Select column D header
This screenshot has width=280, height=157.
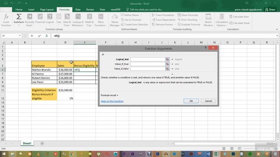(65, 42)
